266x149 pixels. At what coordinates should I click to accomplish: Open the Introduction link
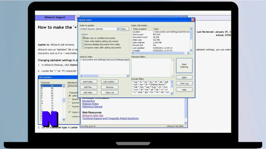[x=89, y=101]
